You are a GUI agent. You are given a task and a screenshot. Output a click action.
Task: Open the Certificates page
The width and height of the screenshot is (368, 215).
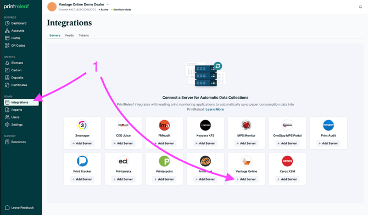[x=19, y=85]
